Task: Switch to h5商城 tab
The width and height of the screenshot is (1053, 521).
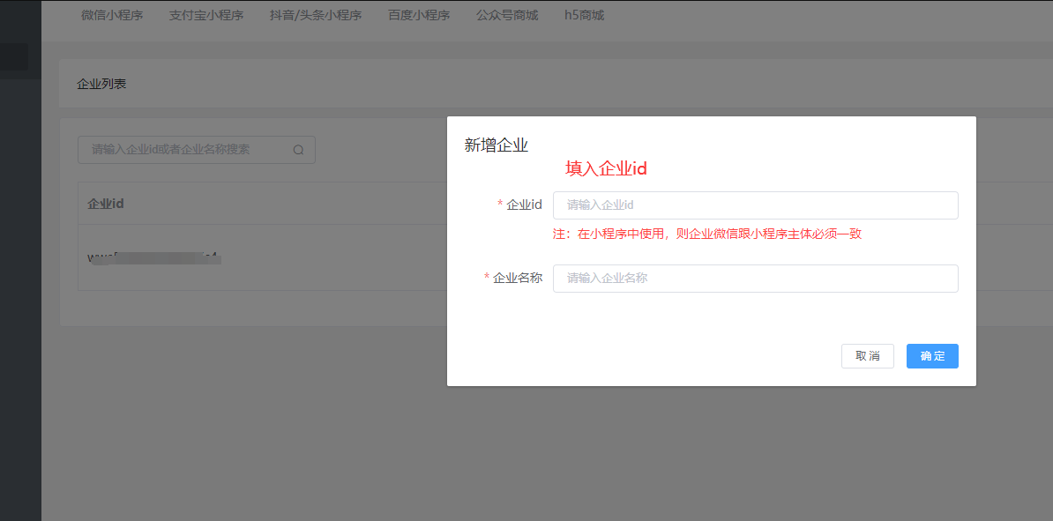Action: click(584, 16)
